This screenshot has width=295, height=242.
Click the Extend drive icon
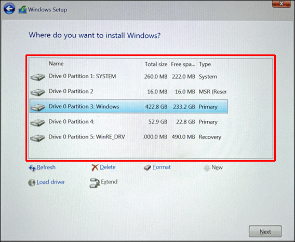point(95,183)
